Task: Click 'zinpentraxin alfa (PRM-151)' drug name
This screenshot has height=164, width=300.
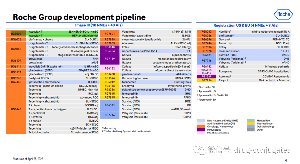Action: [x=139, y=51]
